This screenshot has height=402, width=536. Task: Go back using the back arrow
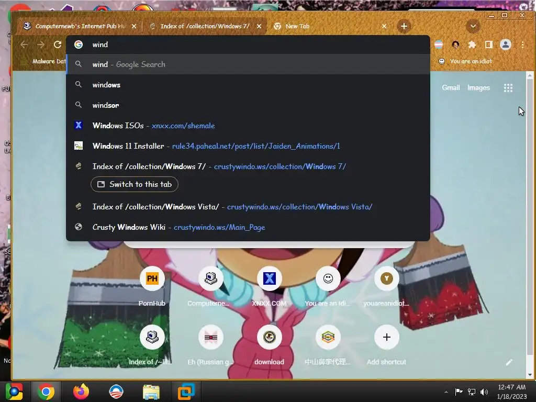point(24,44)
